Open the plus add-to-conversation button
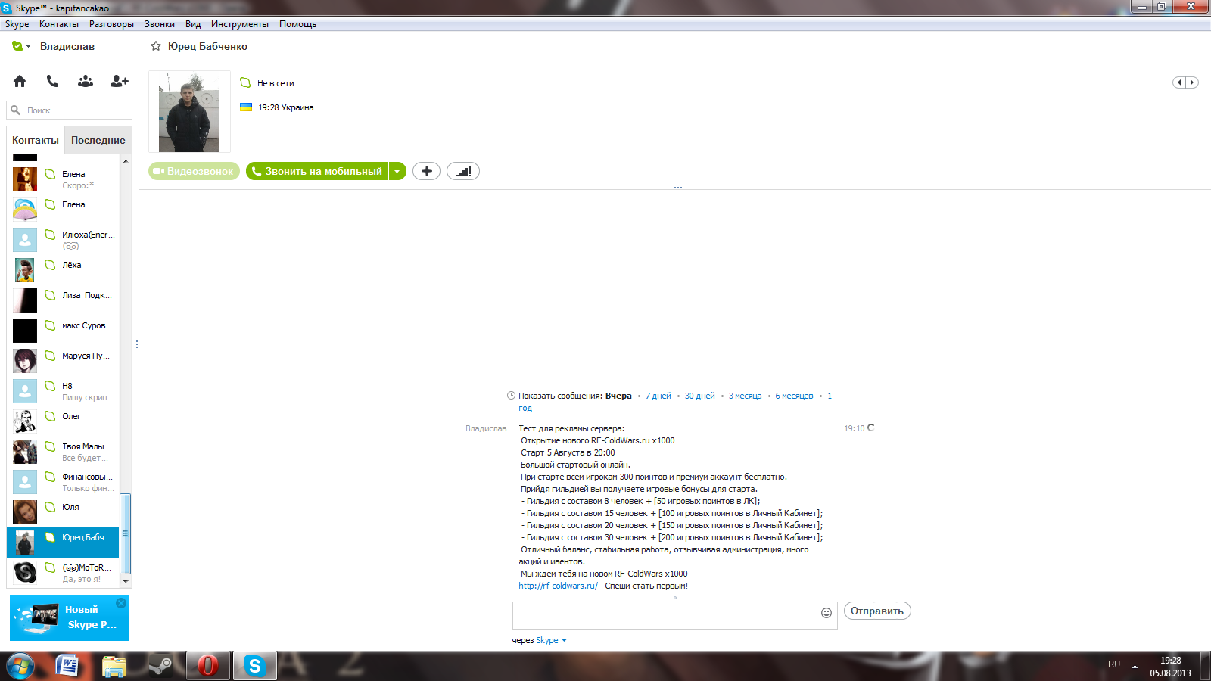1211x681 pixels. point(426,171)
